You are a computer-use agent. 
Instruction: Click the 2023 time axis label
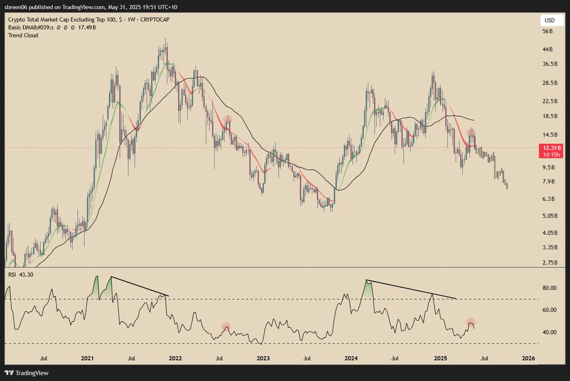pos(263,358)
